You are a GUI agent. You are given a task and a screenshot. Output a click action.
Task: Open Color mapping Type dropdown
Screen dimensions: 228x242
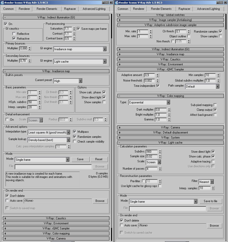click(149, 102)
